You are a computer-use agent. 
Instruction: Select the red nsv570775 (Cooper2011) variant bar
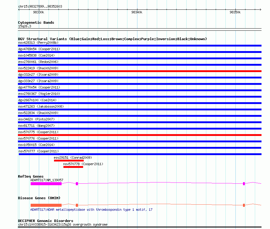pos(140,135)
